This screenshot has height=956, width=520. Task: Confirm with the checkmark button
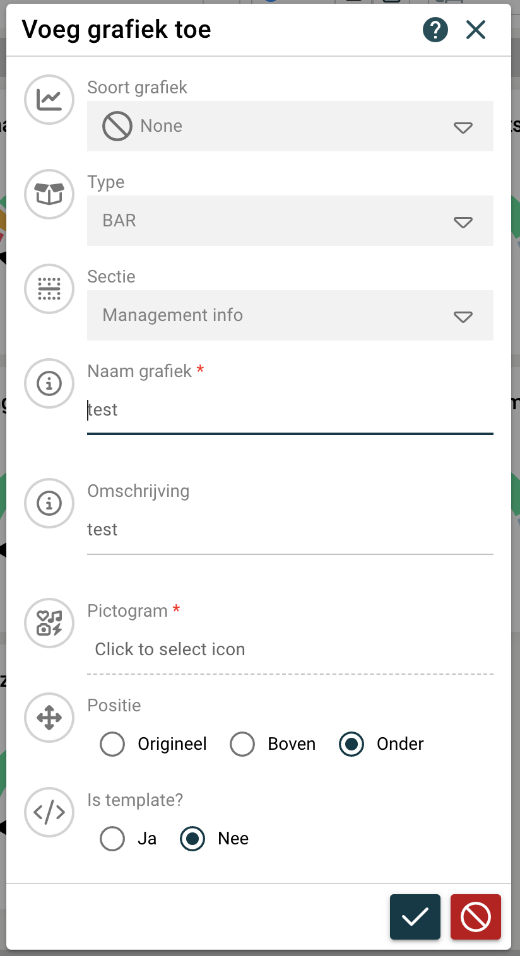coord(415,917)
